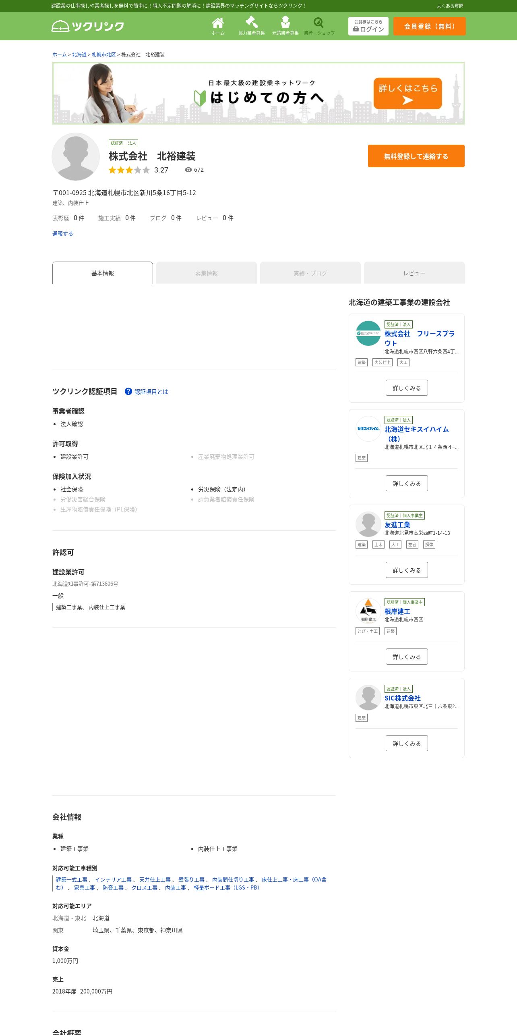The width and height of the screenshot is (517, 1035).
Task: Click 土木 tag on 友進工業
Action: 378,545
